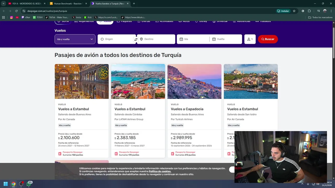Screen dimensions: 335x188
Task: Open the Chrome tab search dropdown
Action: pos(3,4)
